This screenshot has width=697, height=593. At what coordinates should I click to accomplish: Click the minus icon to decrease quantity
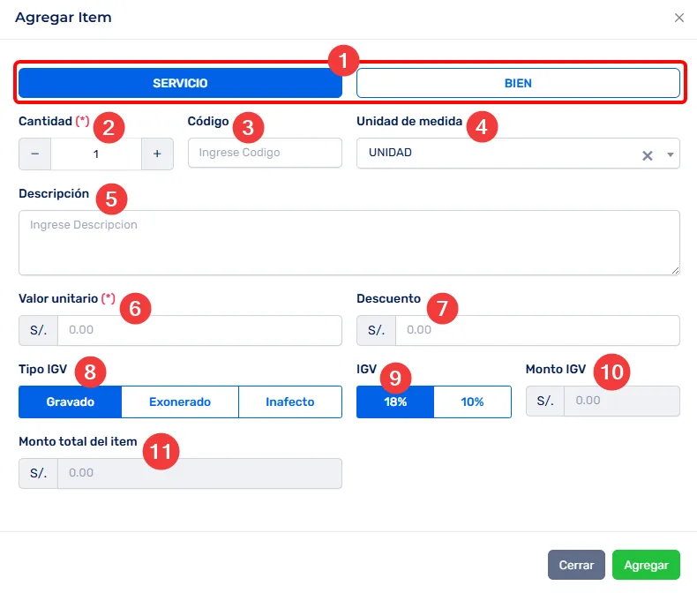(35, 154)
